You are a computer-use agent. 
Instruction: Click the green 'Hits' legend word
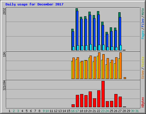tap(143, 12)
